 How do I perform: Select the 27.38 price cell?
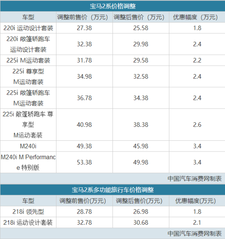(84, 28)
